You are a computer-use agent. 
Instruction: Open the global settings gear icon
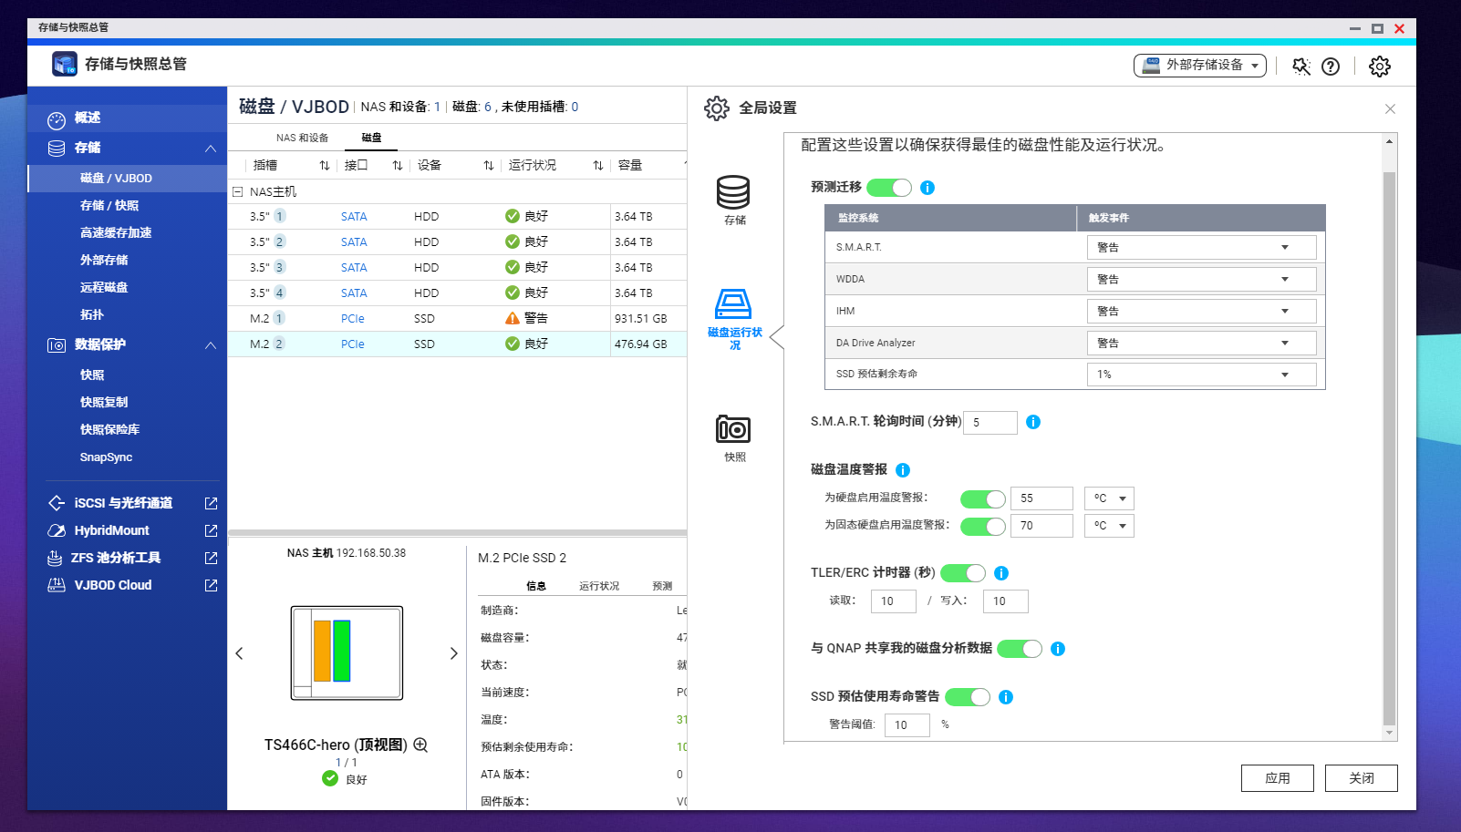pos(1380,66)
